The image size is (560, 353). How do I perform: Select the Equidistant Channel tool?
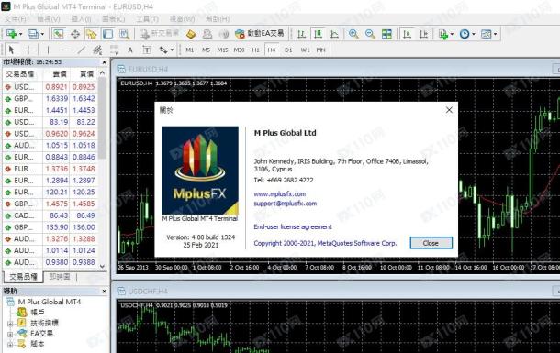coord(97,50)
